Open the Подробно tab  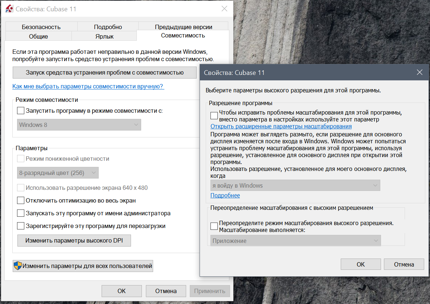click(x=108, y=27)
